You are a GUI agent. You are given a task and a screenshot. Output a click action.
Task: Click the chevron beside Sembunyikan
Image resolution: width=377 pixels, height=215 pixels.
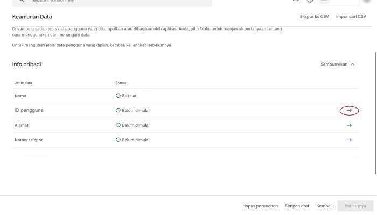[352, 64]
